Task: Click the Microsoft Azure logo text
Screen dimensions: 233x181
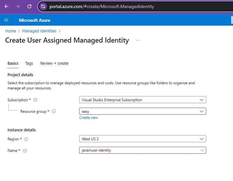Action: pyautogui.click(x=34, y=20)
